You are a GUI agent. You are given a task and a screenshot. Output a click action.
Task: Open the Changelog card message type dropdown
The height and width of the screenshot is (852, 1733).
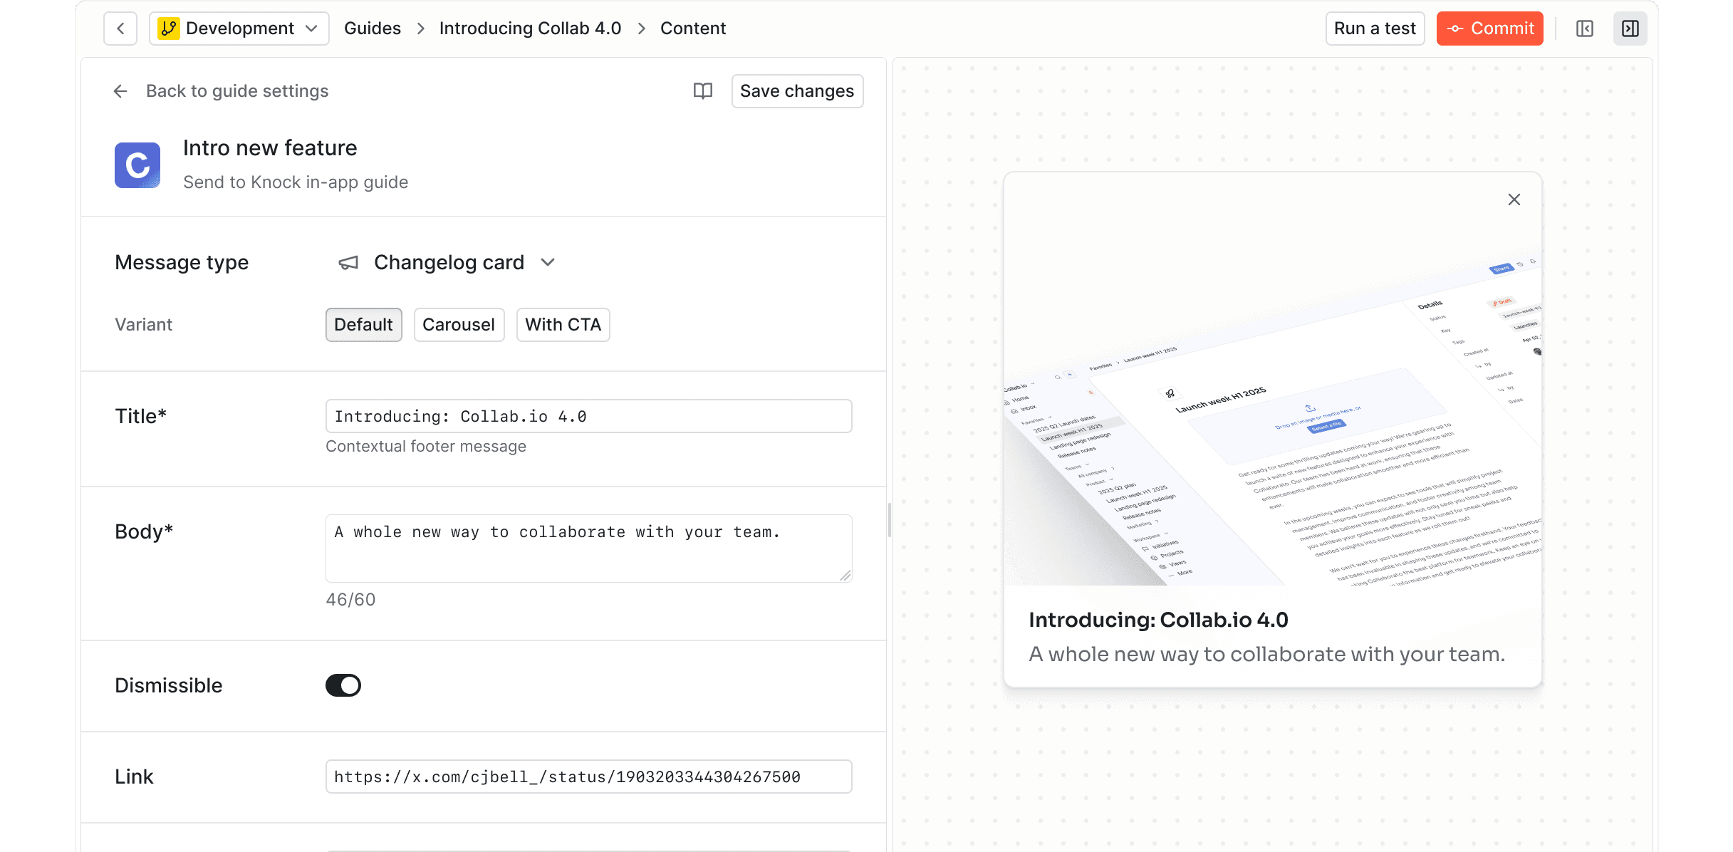click(x=447, y=262)
